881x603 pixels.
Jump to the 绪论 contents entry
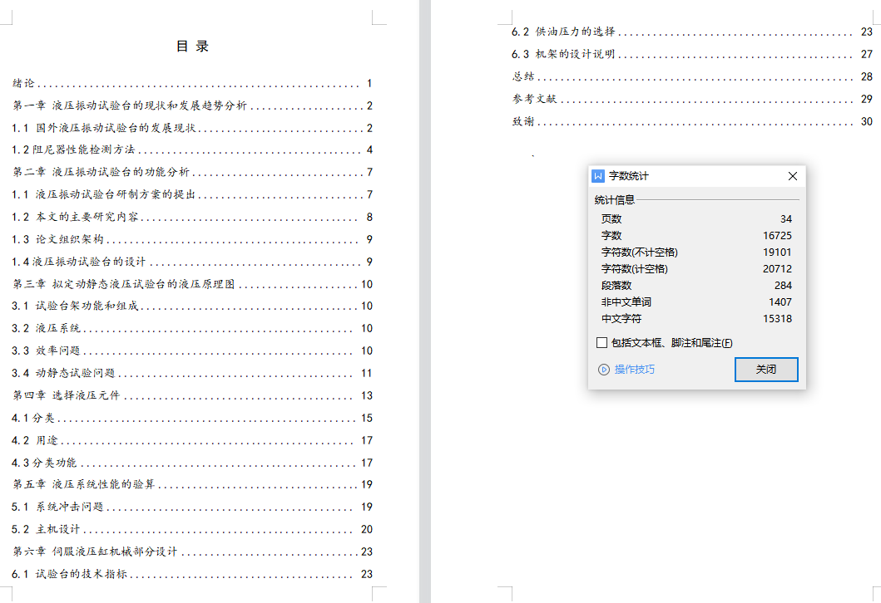coord(24,84)
